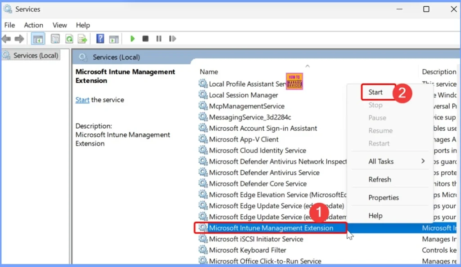Viewport: 461px width, 267px height.
Task: Click the Properties toolbar icon
Action: 55,39
